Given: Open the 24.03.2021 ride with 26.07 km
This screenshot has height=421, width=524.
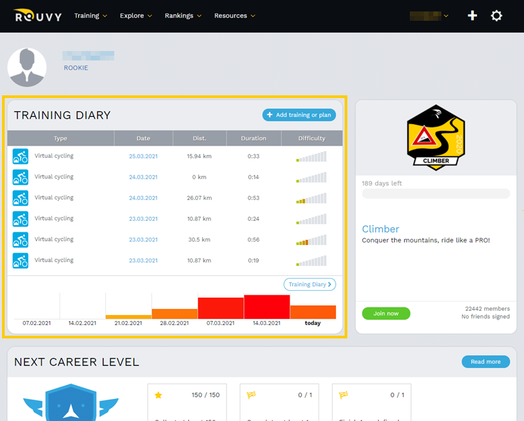Looking at the screenshot, I should pyautogui.click(x=143, y=198).
